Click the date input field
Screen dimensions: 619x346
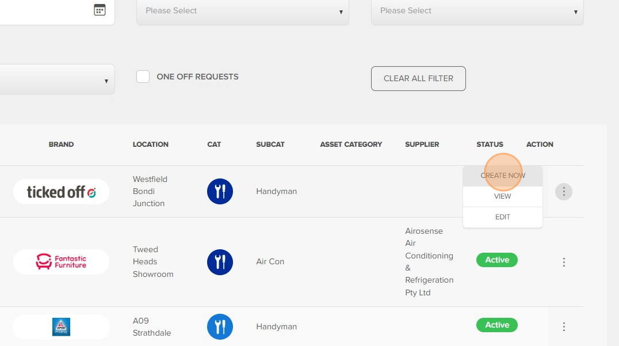pos(46,10)
